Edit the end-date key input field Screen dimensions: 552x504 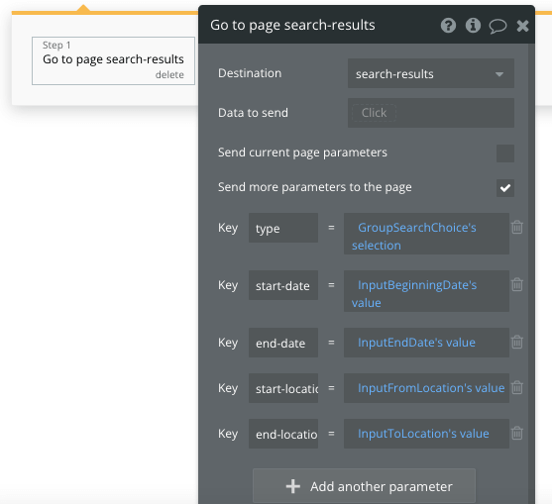[x=283, y=343]
